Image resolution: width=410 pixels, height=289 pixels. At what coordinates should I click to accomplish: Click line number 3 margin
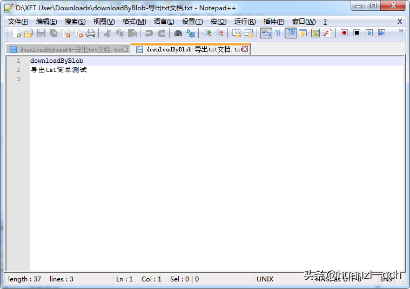[18, 79]
